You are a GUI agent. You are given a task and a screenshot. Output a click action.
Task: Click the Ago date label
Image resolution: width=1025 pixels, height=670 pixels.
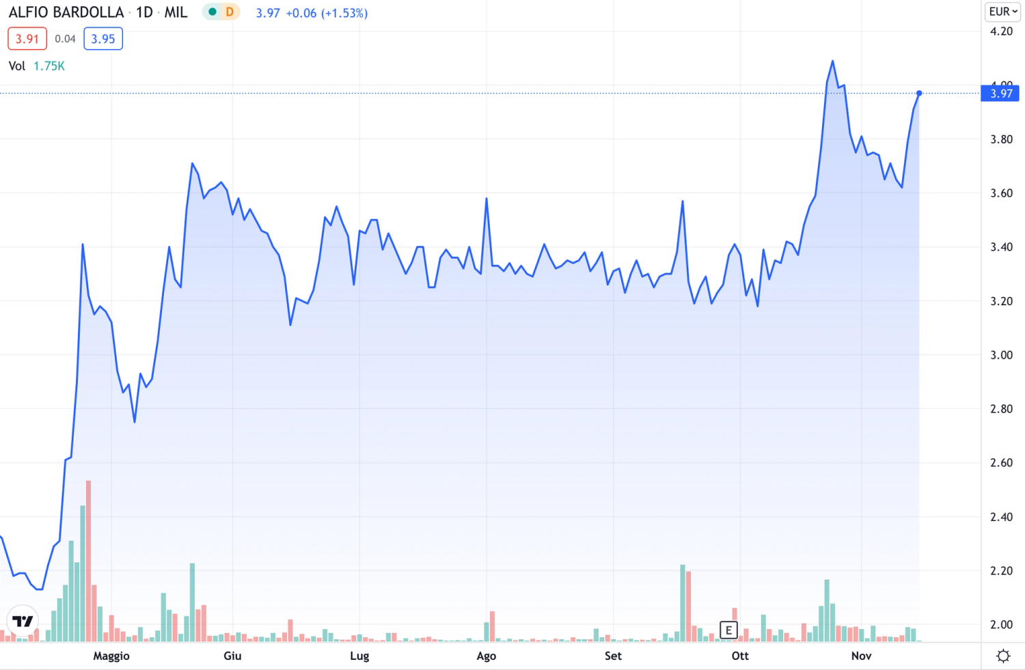(x=487, y=656)
